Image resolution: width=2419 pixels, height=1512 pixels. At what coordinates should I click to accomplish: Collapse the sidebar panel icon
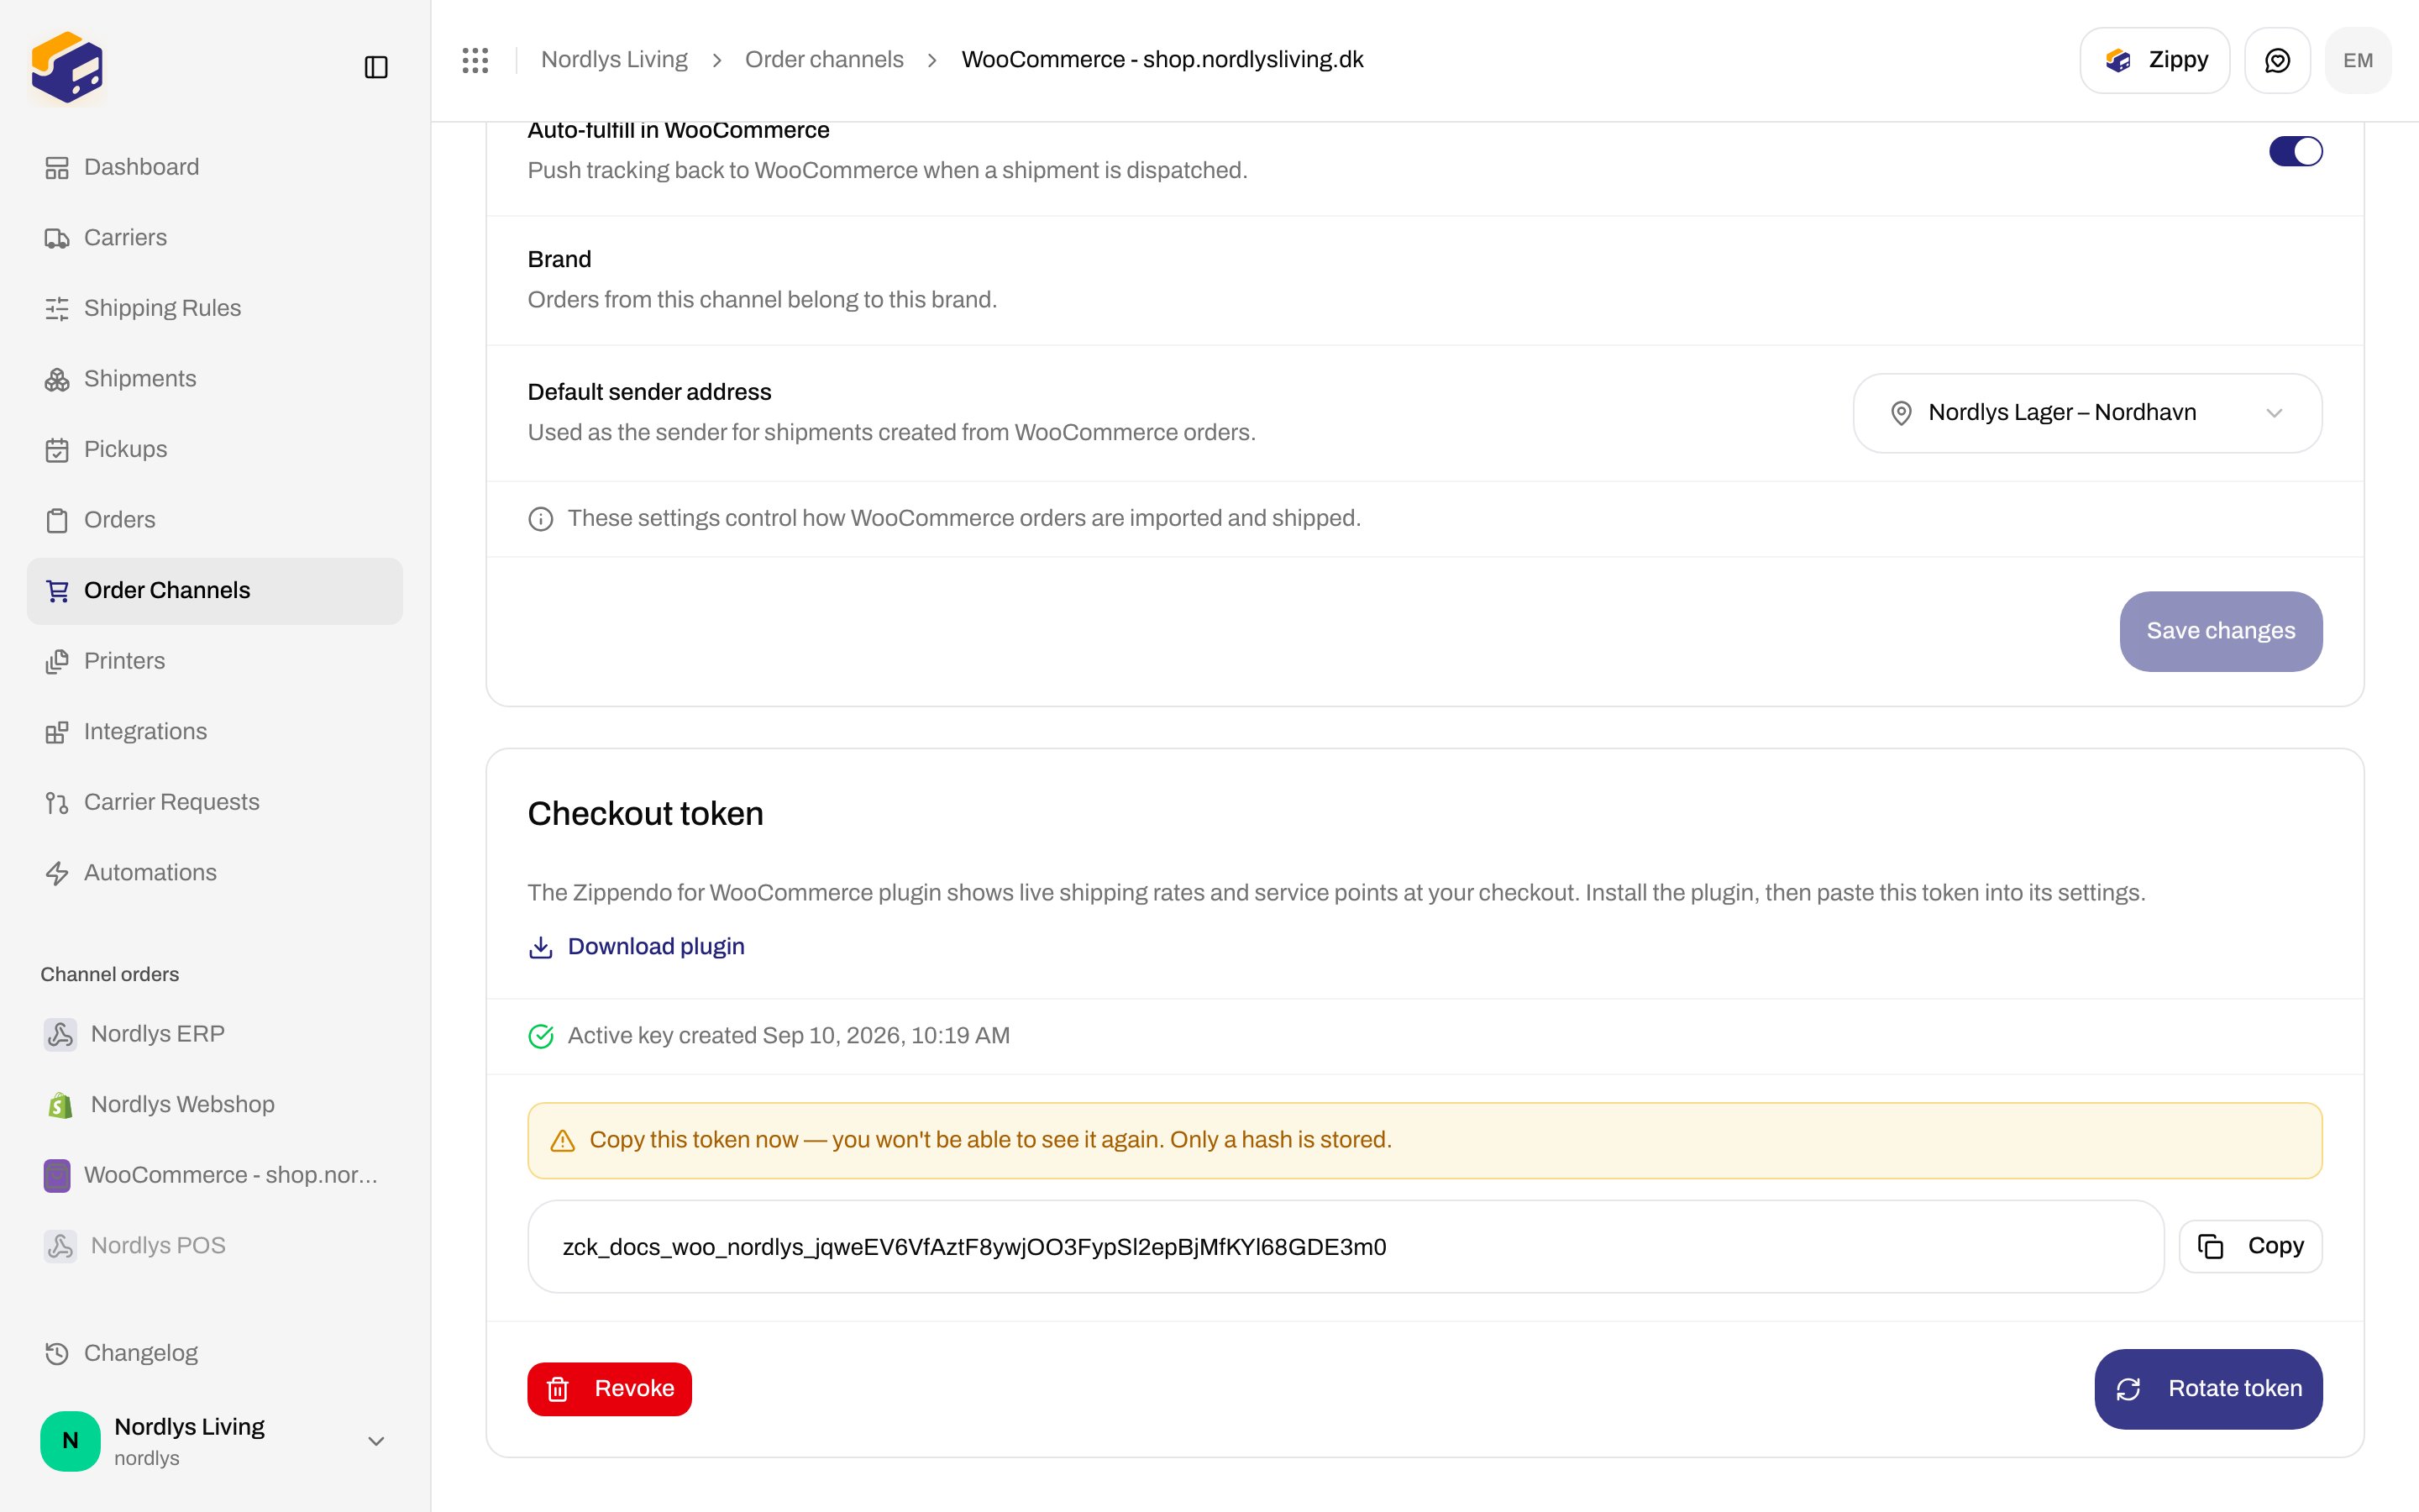click(375, 67)
